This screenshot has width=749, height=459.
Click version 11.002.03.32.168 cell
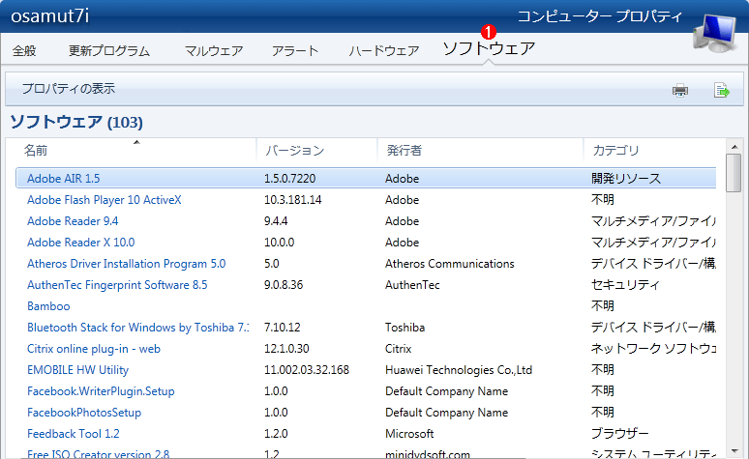pyautogui.click(x=307, y=370)
